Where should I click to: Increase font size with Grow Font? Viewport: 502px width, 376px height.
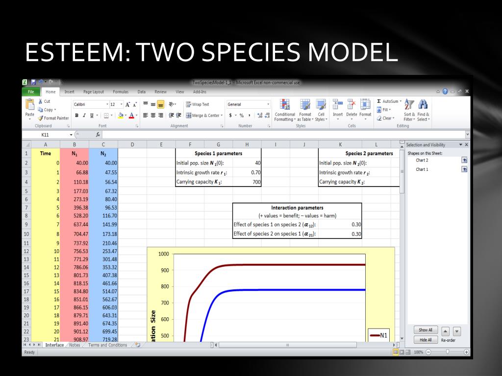[128, 105]
